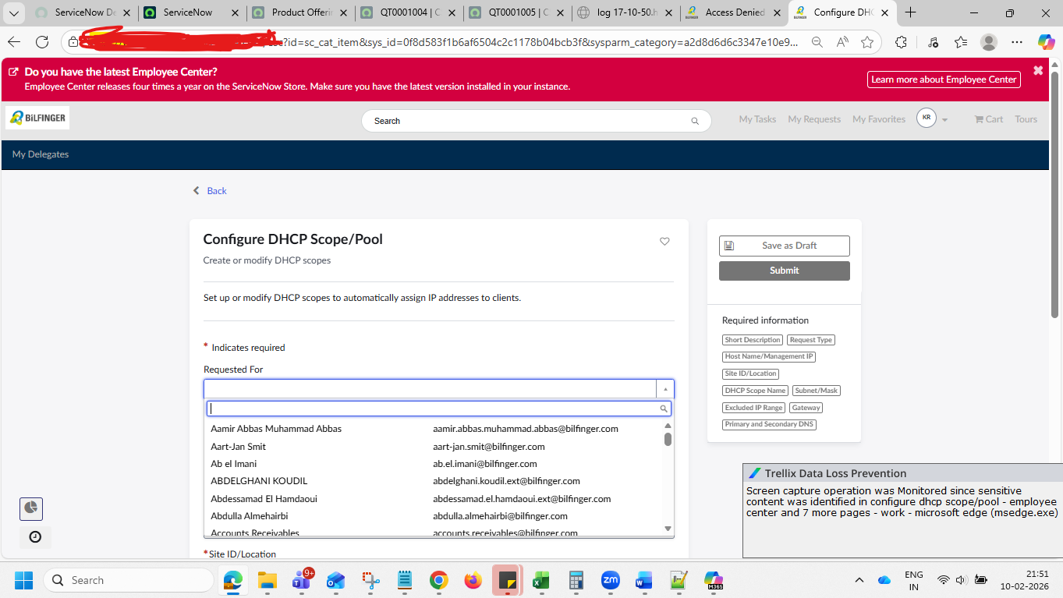Open My Tasks link
Image resolution: width=1063 pixels, height=598 pixels.
pyautogui.click(x=757, y=119)
